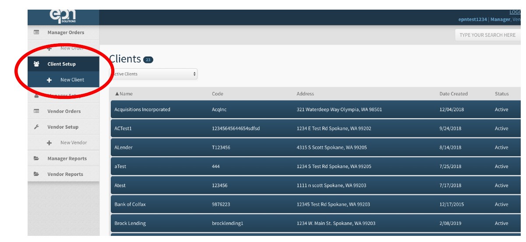Viewport: 526px width, 242px height.
Task: Click the address 4315 S Scott Spokane
Action: click(x=332, y=147)
